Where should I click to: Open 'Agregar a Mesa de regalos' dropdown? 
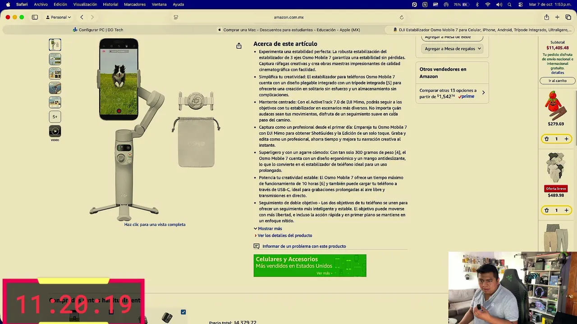pos(452,49)
